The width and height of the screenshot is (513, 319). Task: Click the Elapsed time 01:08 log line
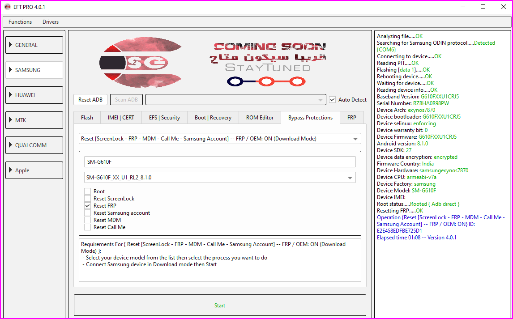point(416,238)
